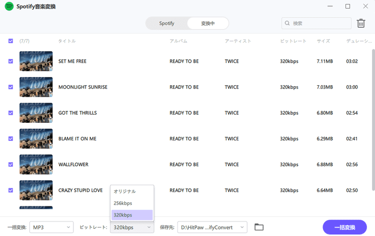Click the アーティスト column header
Screen dimensions: 375x236
pyautogui.click(x=238, y=41)
